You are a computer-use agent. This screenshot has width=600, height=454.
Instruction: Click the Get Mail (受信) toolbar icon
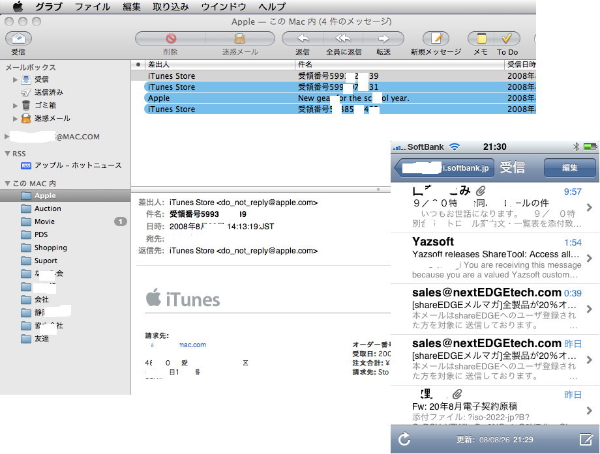[x=18, y=38]
